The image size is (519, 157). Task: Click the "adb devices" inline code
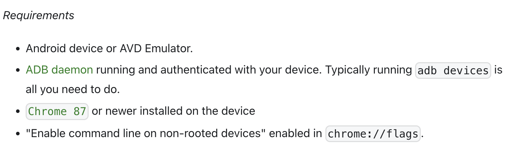pyautogui.click(x=453, y=71)
